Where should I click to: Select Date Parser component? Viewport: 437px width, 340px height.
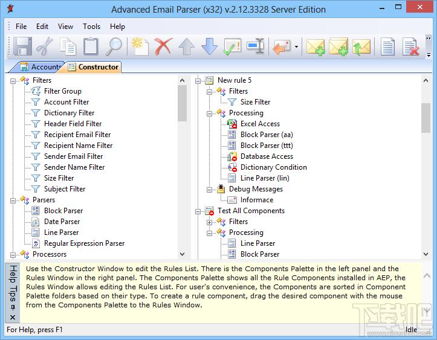[x=62, y=222]
